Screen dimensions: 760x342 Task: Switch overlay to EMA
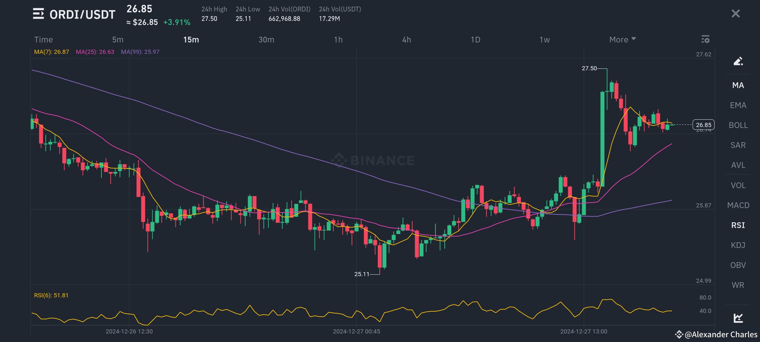(x=738, y=105)
